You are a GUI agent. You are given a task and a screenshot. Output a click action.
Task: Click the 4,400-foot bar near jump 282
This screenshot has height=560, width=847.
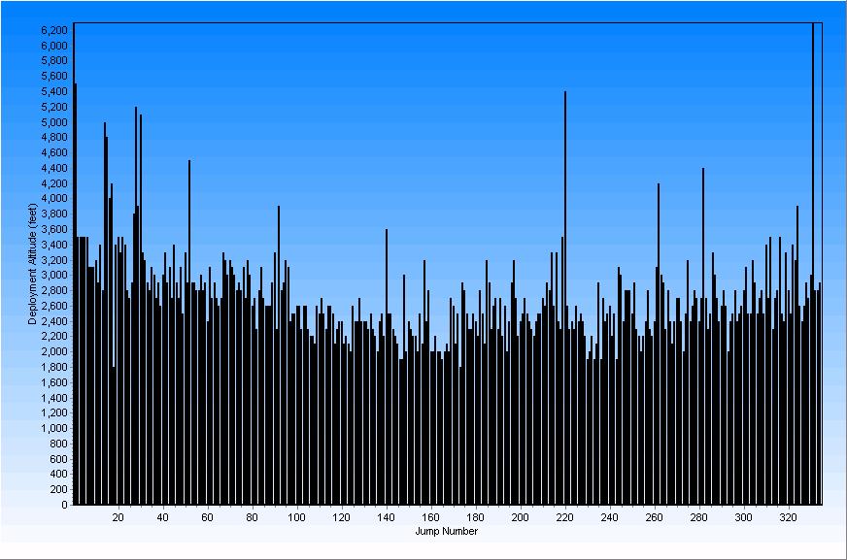coord(703,337)
